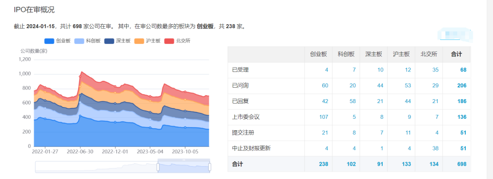The image size is (493, 179).
Task: Click the 2022-06-30 peak data point
Action: point(80,76)
